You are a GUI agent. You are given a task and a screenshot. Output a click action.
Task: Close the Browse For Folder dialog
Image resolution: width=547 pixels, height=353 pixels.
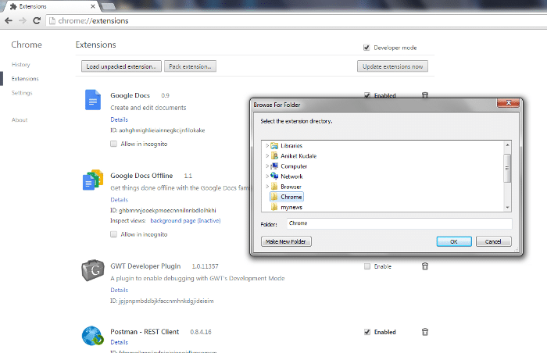coord(508,103)
